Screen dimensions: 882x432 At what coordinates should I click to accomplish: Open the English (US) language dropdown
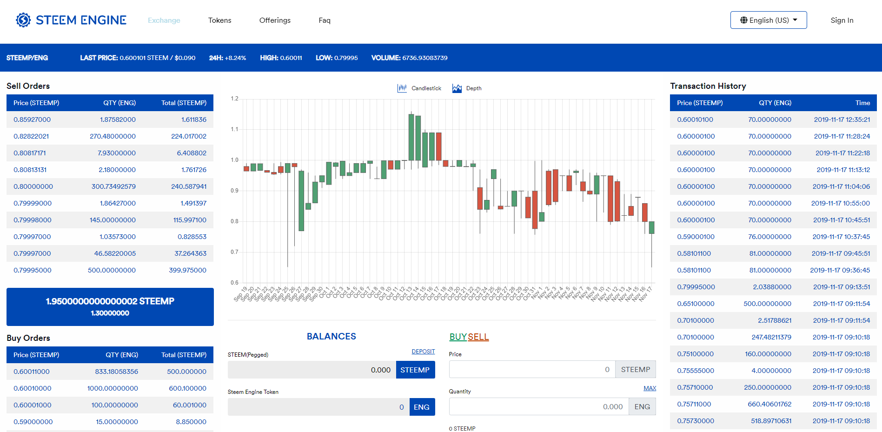(769, 20)
